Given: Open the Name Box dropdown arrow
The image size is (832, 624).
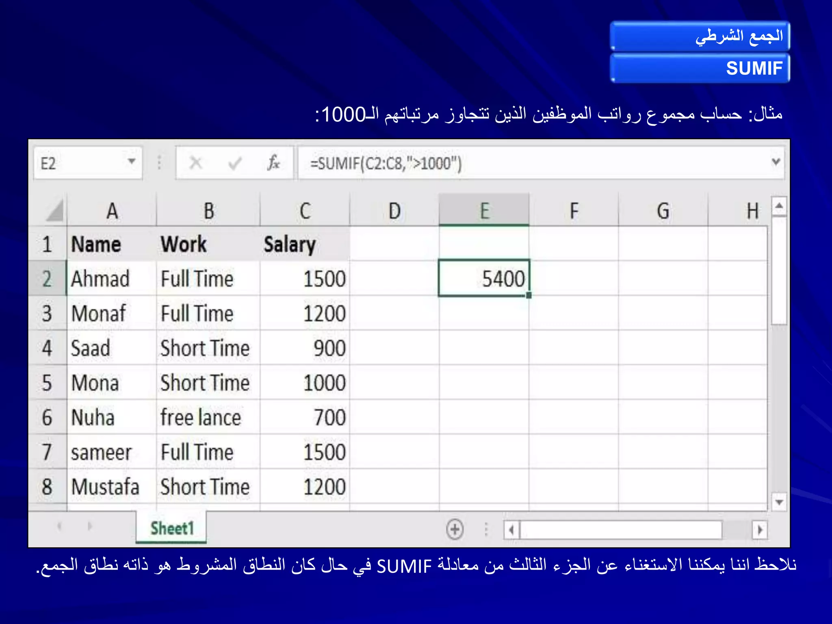Looking at the screenshot, I should coord(131,162).
